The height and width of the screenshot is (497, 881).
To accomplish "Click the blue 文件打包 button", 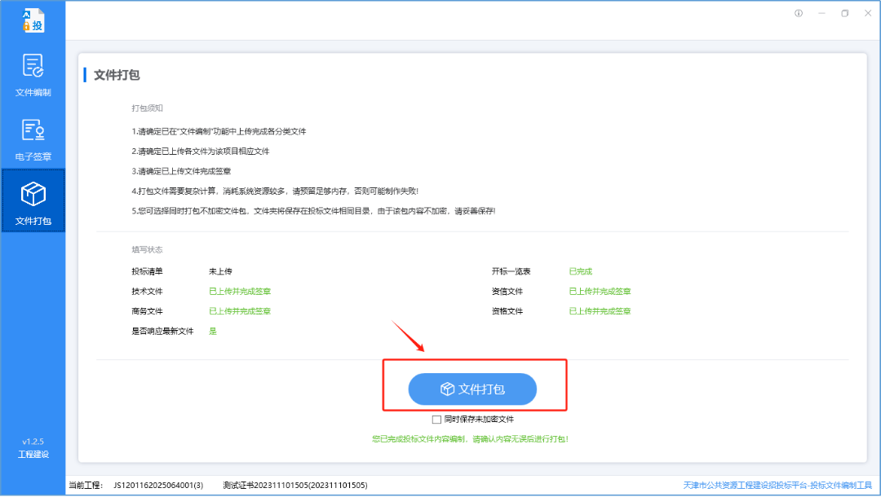I will pos(472,389).
